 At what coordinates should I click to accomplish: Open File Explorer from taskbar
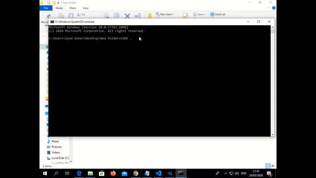90,174
